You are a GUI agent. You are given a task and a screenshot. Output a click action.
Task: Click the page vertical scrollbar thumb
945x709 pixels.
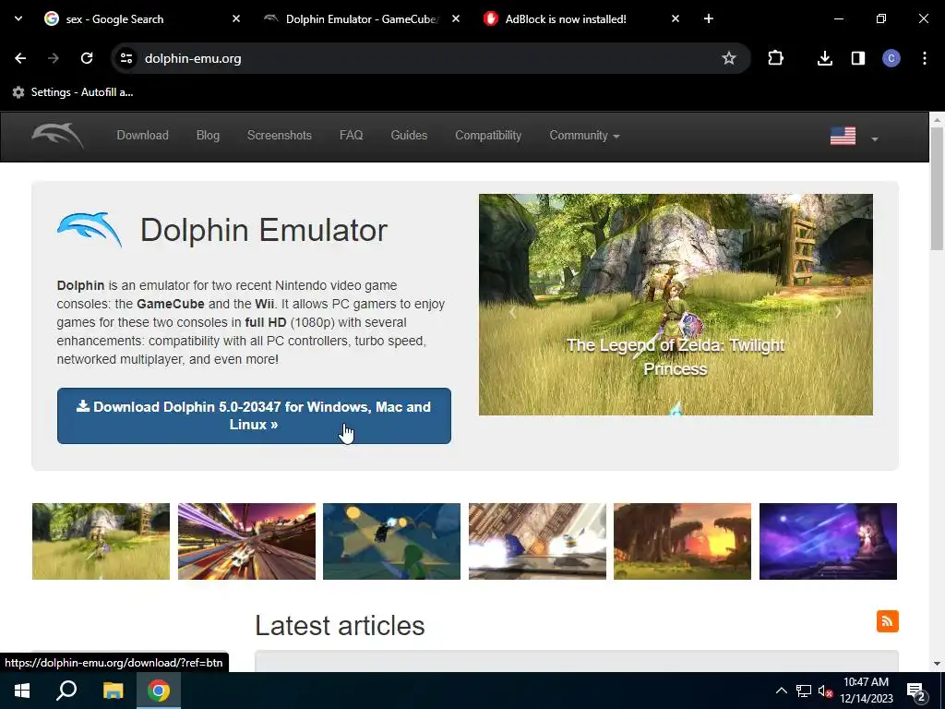coord(937,188)
